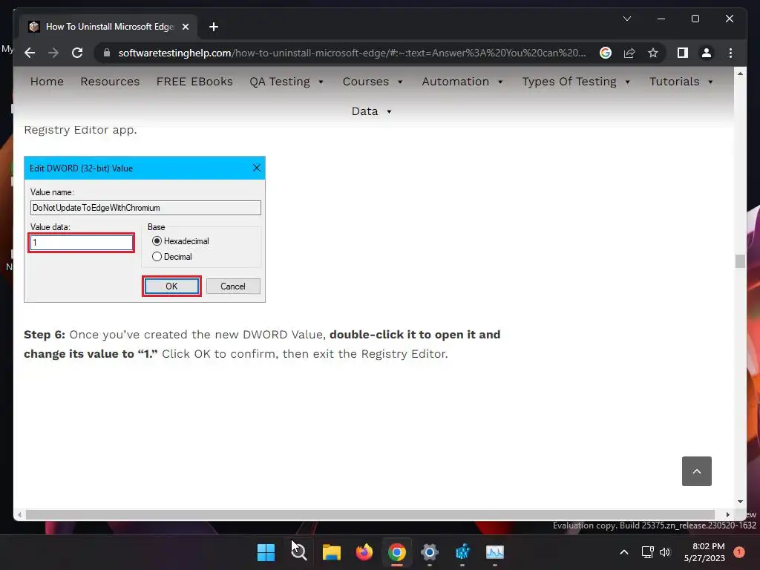Reload the current page

coord(77,53)
